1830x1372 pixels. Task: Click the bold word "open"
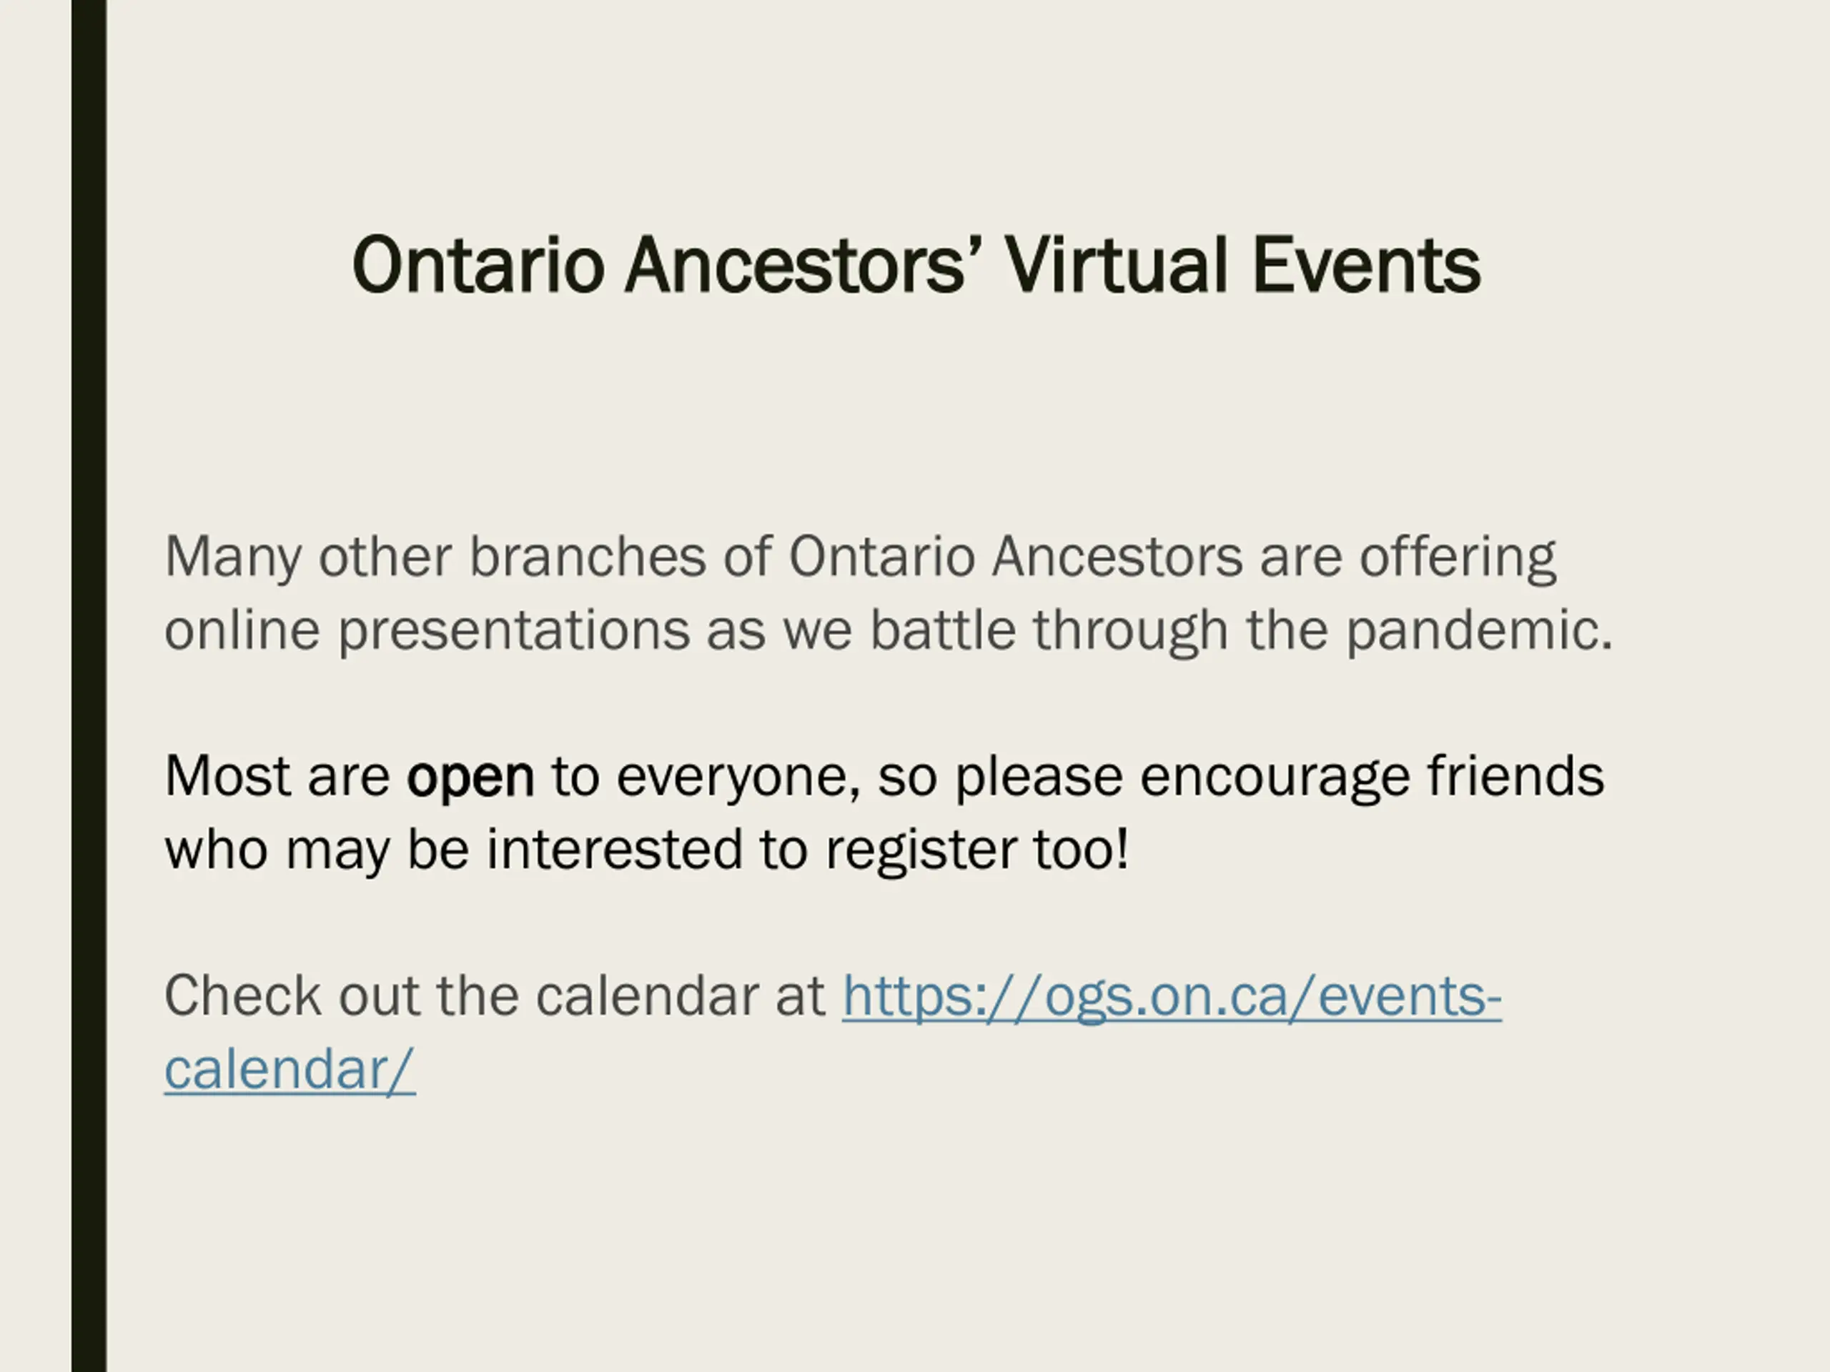470,777
